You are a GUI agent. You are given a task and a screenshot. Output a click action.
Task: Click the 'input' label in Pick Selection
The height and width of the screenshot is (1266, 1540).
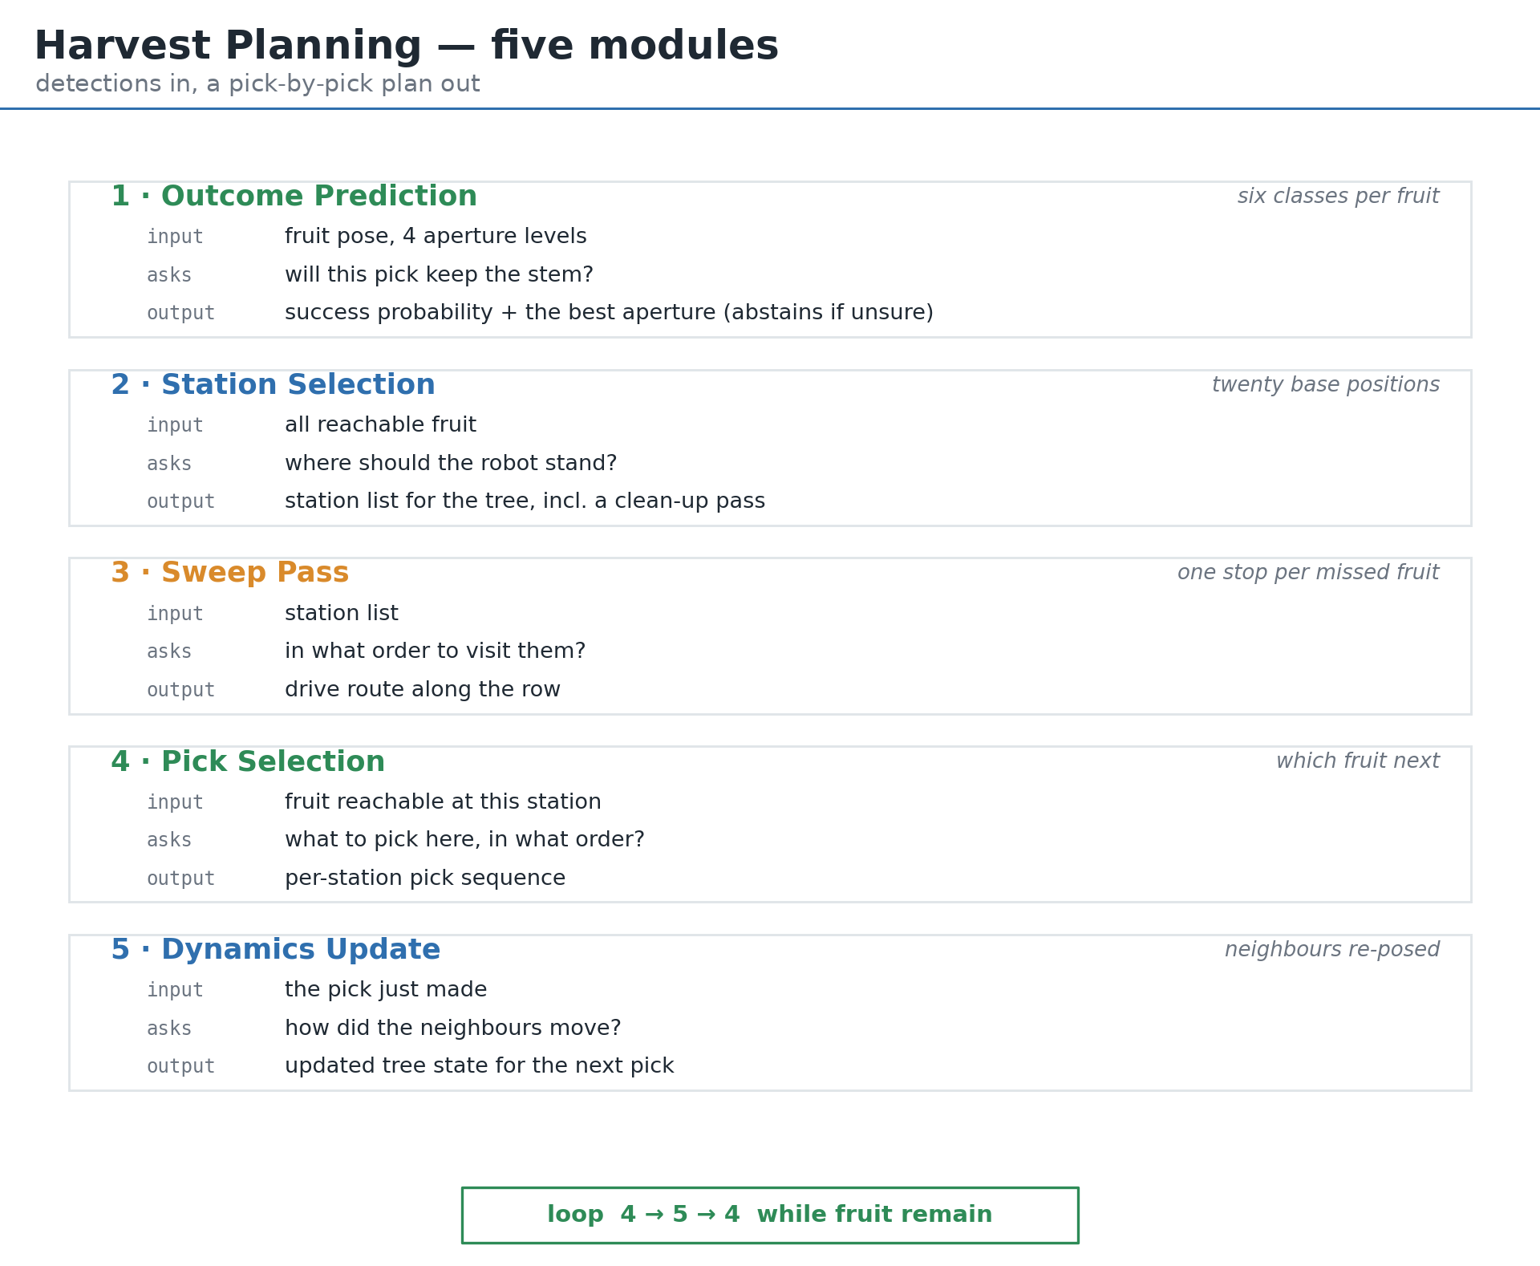point(175,803)
